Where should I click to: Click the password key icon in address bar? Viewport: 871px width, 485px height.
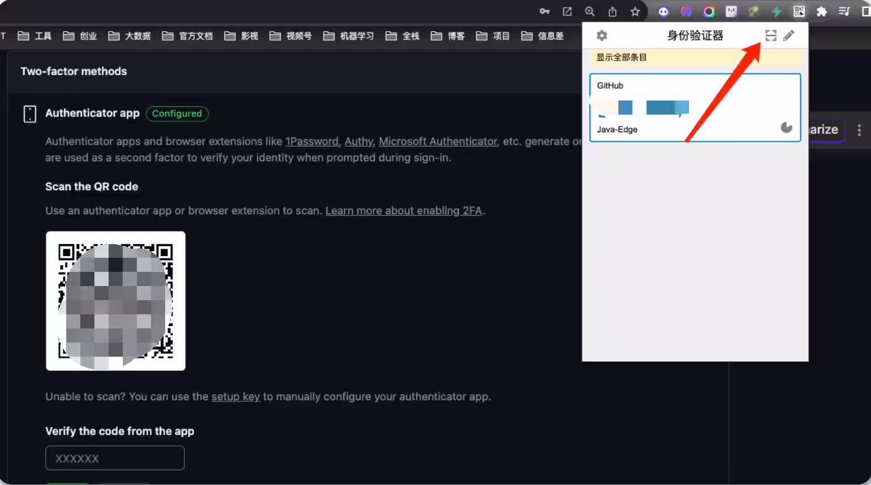[545, 11]
